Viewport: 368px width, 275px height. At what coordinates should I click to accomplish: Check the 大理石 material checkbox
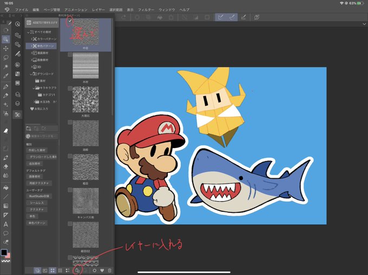pos(70,88)
